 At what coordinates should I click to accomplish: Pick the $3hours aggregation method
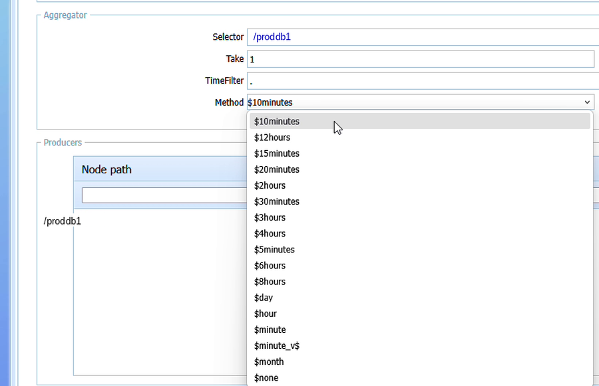[420, 217]
